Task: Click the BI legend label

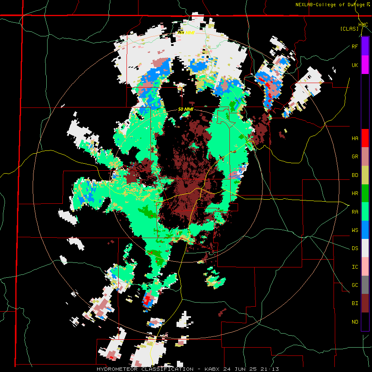Action: click(355, 303)
